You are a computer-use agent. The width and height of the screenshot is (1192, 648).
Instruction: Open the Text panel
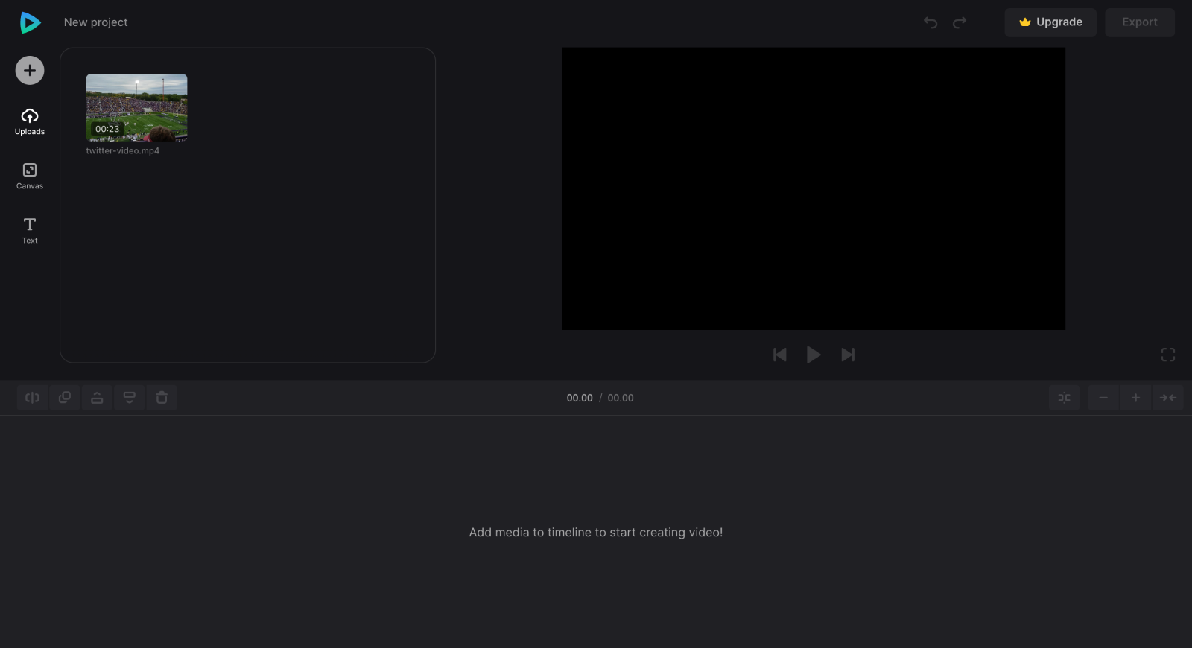[x=30, y=230]
